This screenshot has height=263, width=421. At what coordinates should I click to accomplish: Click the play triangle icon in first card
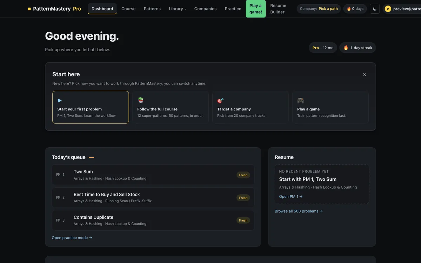(x=60, y=100)
